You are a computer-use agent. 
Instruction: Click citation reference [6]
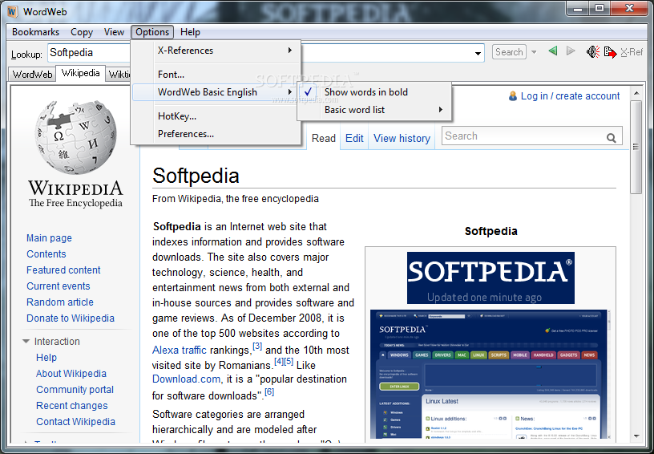[x=269, y=391]
